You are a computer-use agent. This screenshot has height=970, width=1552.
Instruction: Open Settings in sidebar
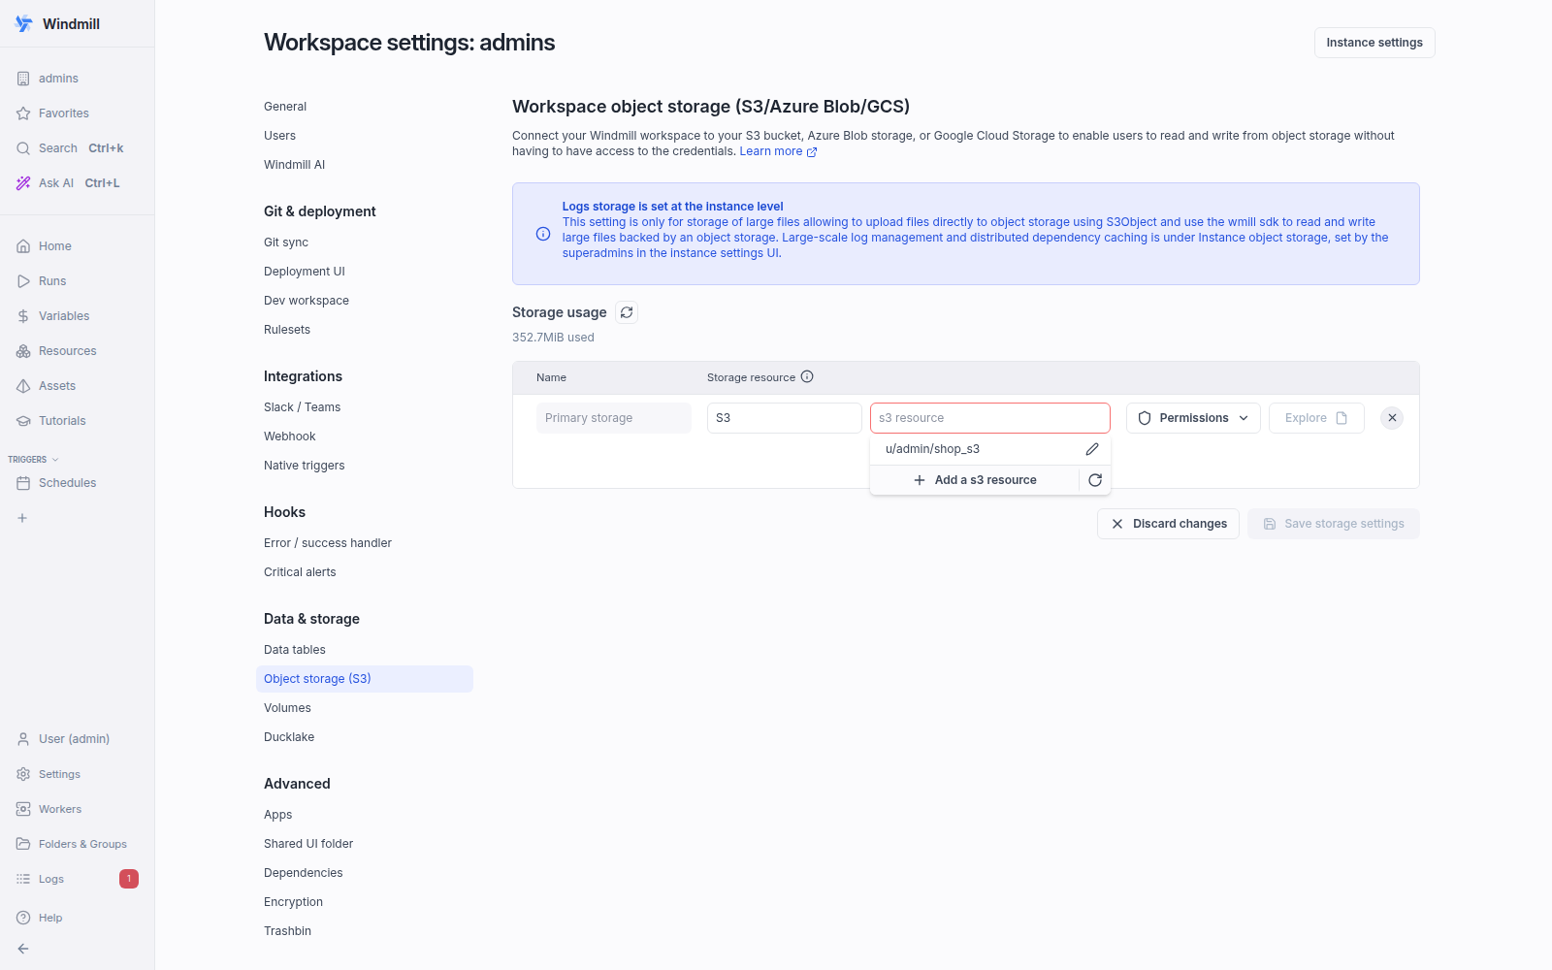[77, 774]
